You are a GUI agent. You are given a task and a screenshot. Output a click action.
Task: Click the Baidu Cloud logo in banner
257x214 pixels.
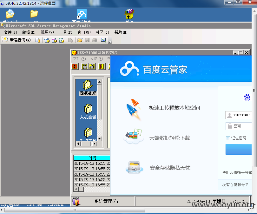(x=129, y=69)
